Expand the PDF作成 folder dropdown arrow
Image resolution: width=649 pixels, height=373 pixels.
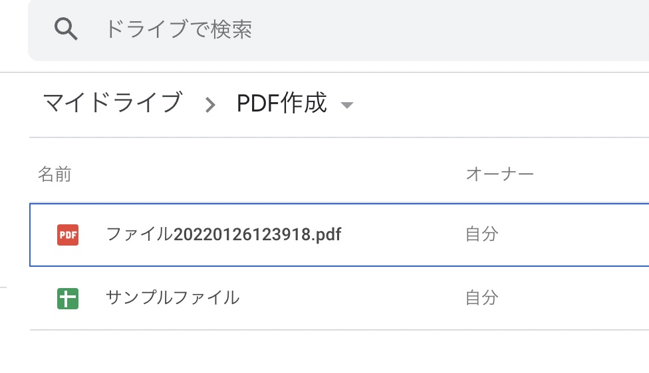click(x=346, y=105)
